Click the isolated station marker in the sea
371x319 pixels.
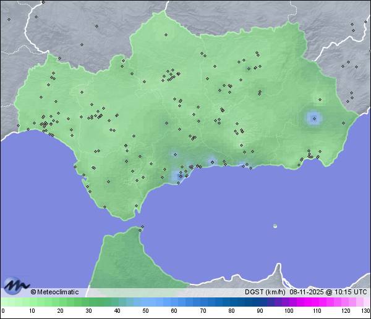pos(275,226)
